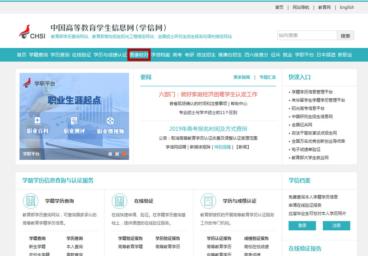Viewport: 368px width, 256px height.
Task: Open 政法干警改革试点招生网 quick link
Action: click(314, 133)
